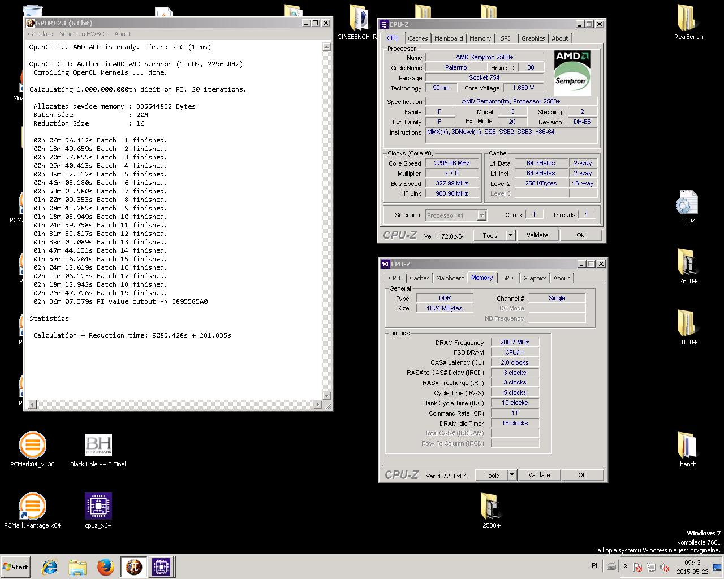Open Windows Explorer from taskbar
724x579 pixels.
point(77,567)
